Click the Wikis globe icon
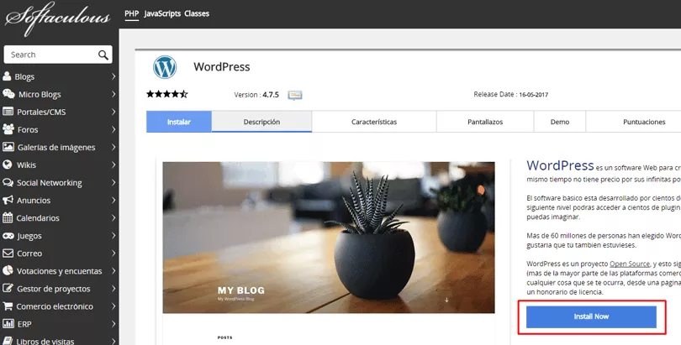Viewport: 681px width, 345px height. click(x=7, y=165)
